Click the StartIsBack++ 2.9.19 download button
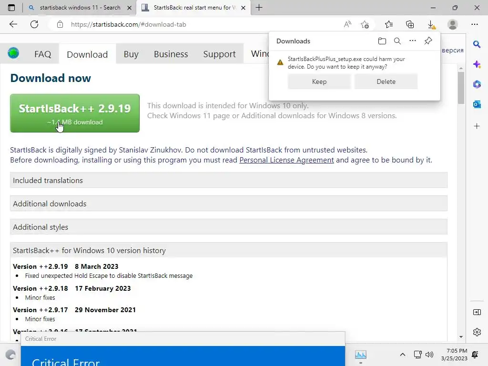 pos(75,113)
